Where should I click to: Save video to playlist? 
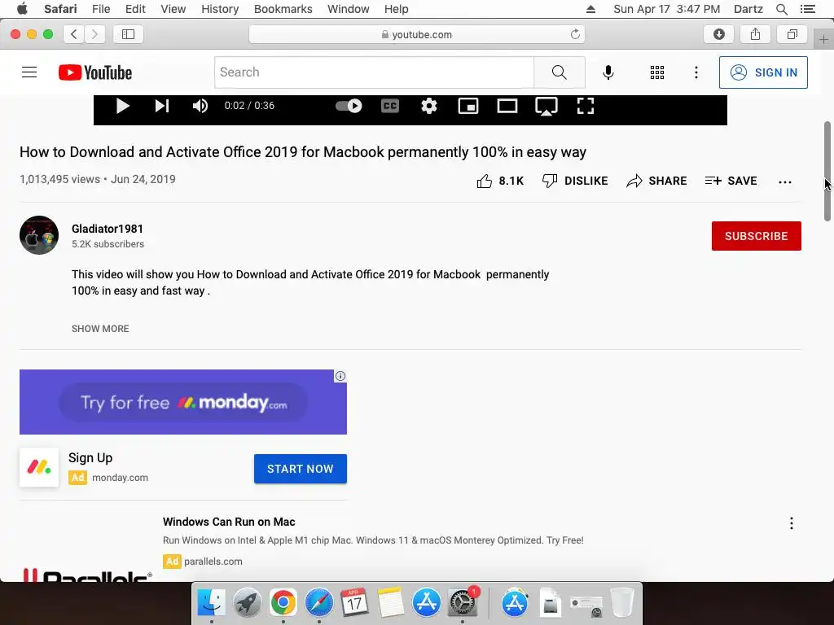point(731,181)
